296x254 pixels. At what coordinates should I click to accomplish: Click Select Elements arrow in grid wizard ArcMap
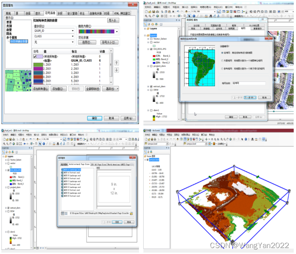189,16
